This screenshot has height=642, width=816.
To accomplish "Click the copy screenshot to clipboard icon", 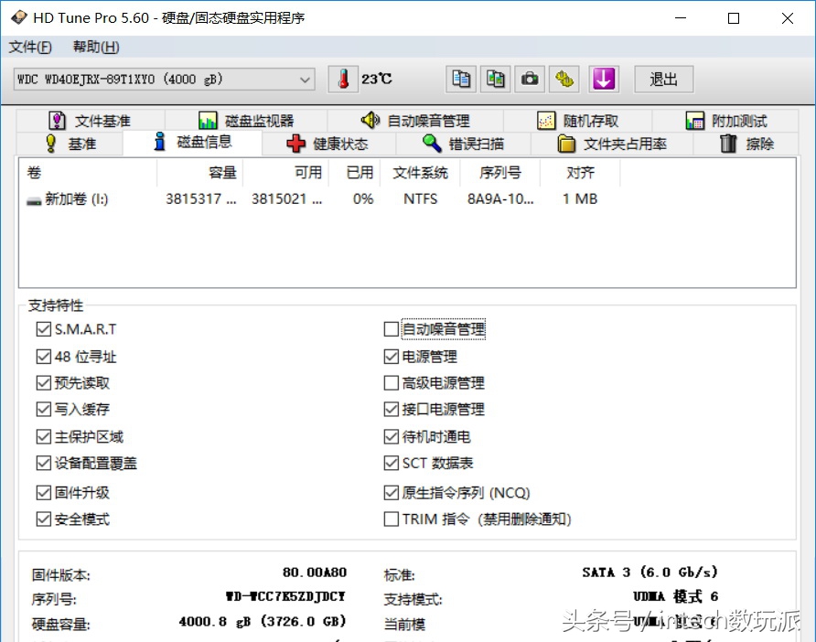I will 495,80.
